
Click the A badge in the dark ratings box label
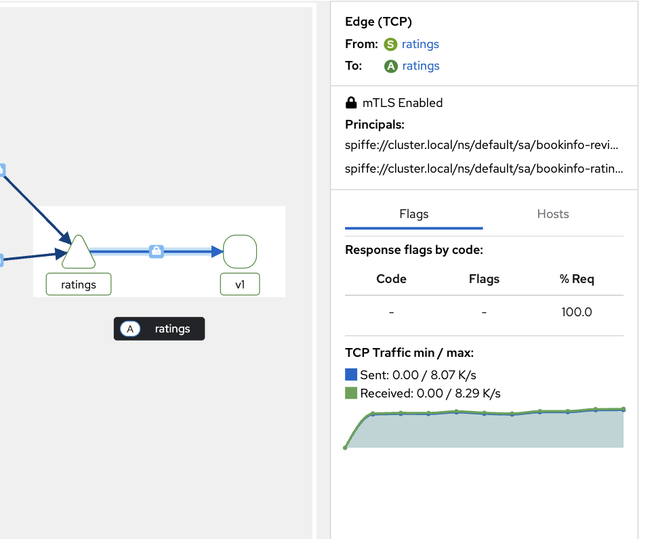pos(130,329)
